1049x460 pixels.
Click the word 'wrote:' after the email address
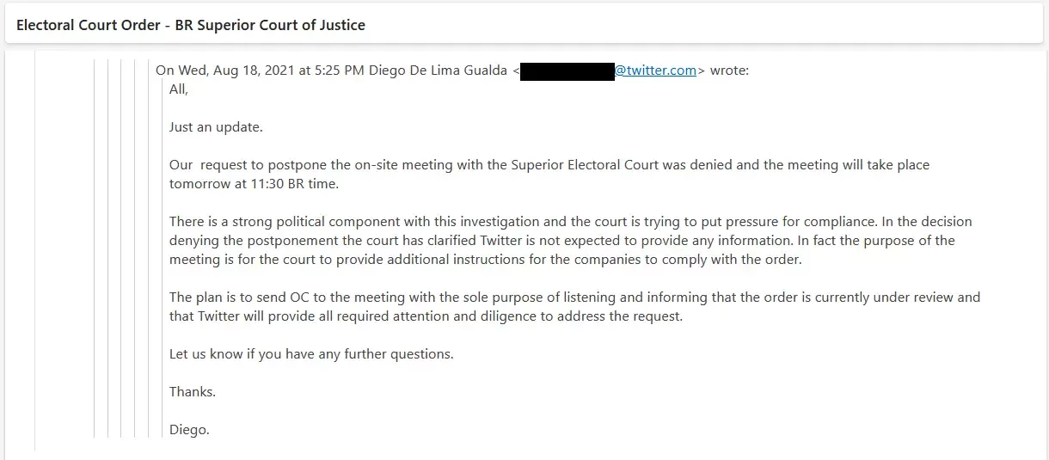tap(729, 71)
